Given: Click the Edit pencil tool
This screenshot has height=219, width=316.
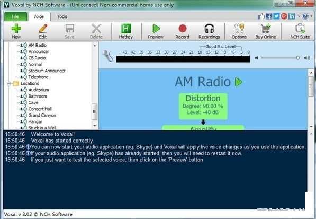Looking at the screenshot, I should click(43, 31).
